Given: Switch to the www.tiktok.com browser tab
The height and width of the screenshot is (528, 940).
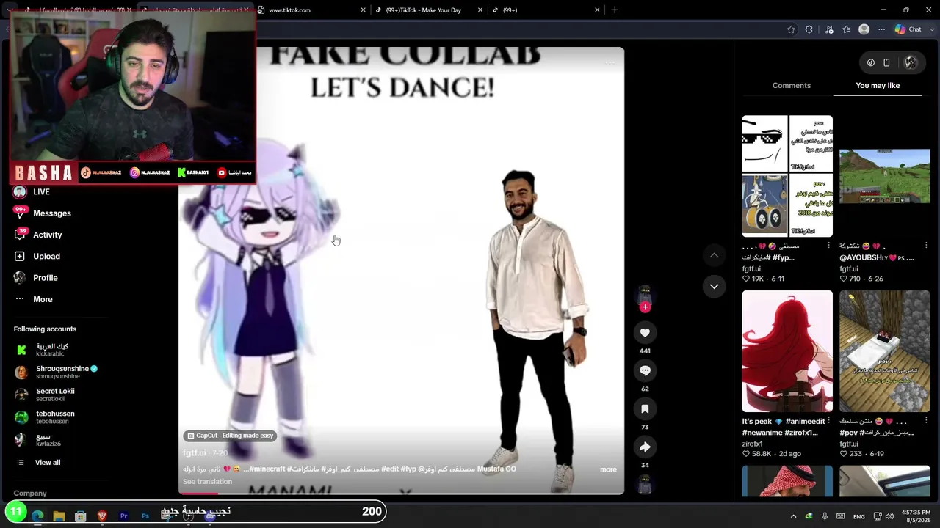Looking at the screenshot, I should [312, 10].
